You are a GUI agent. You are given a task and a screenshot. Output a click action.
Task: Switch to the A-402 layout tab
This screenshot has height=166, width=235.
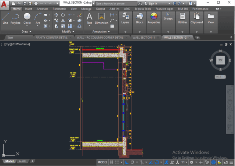click(x=22, y=161)
